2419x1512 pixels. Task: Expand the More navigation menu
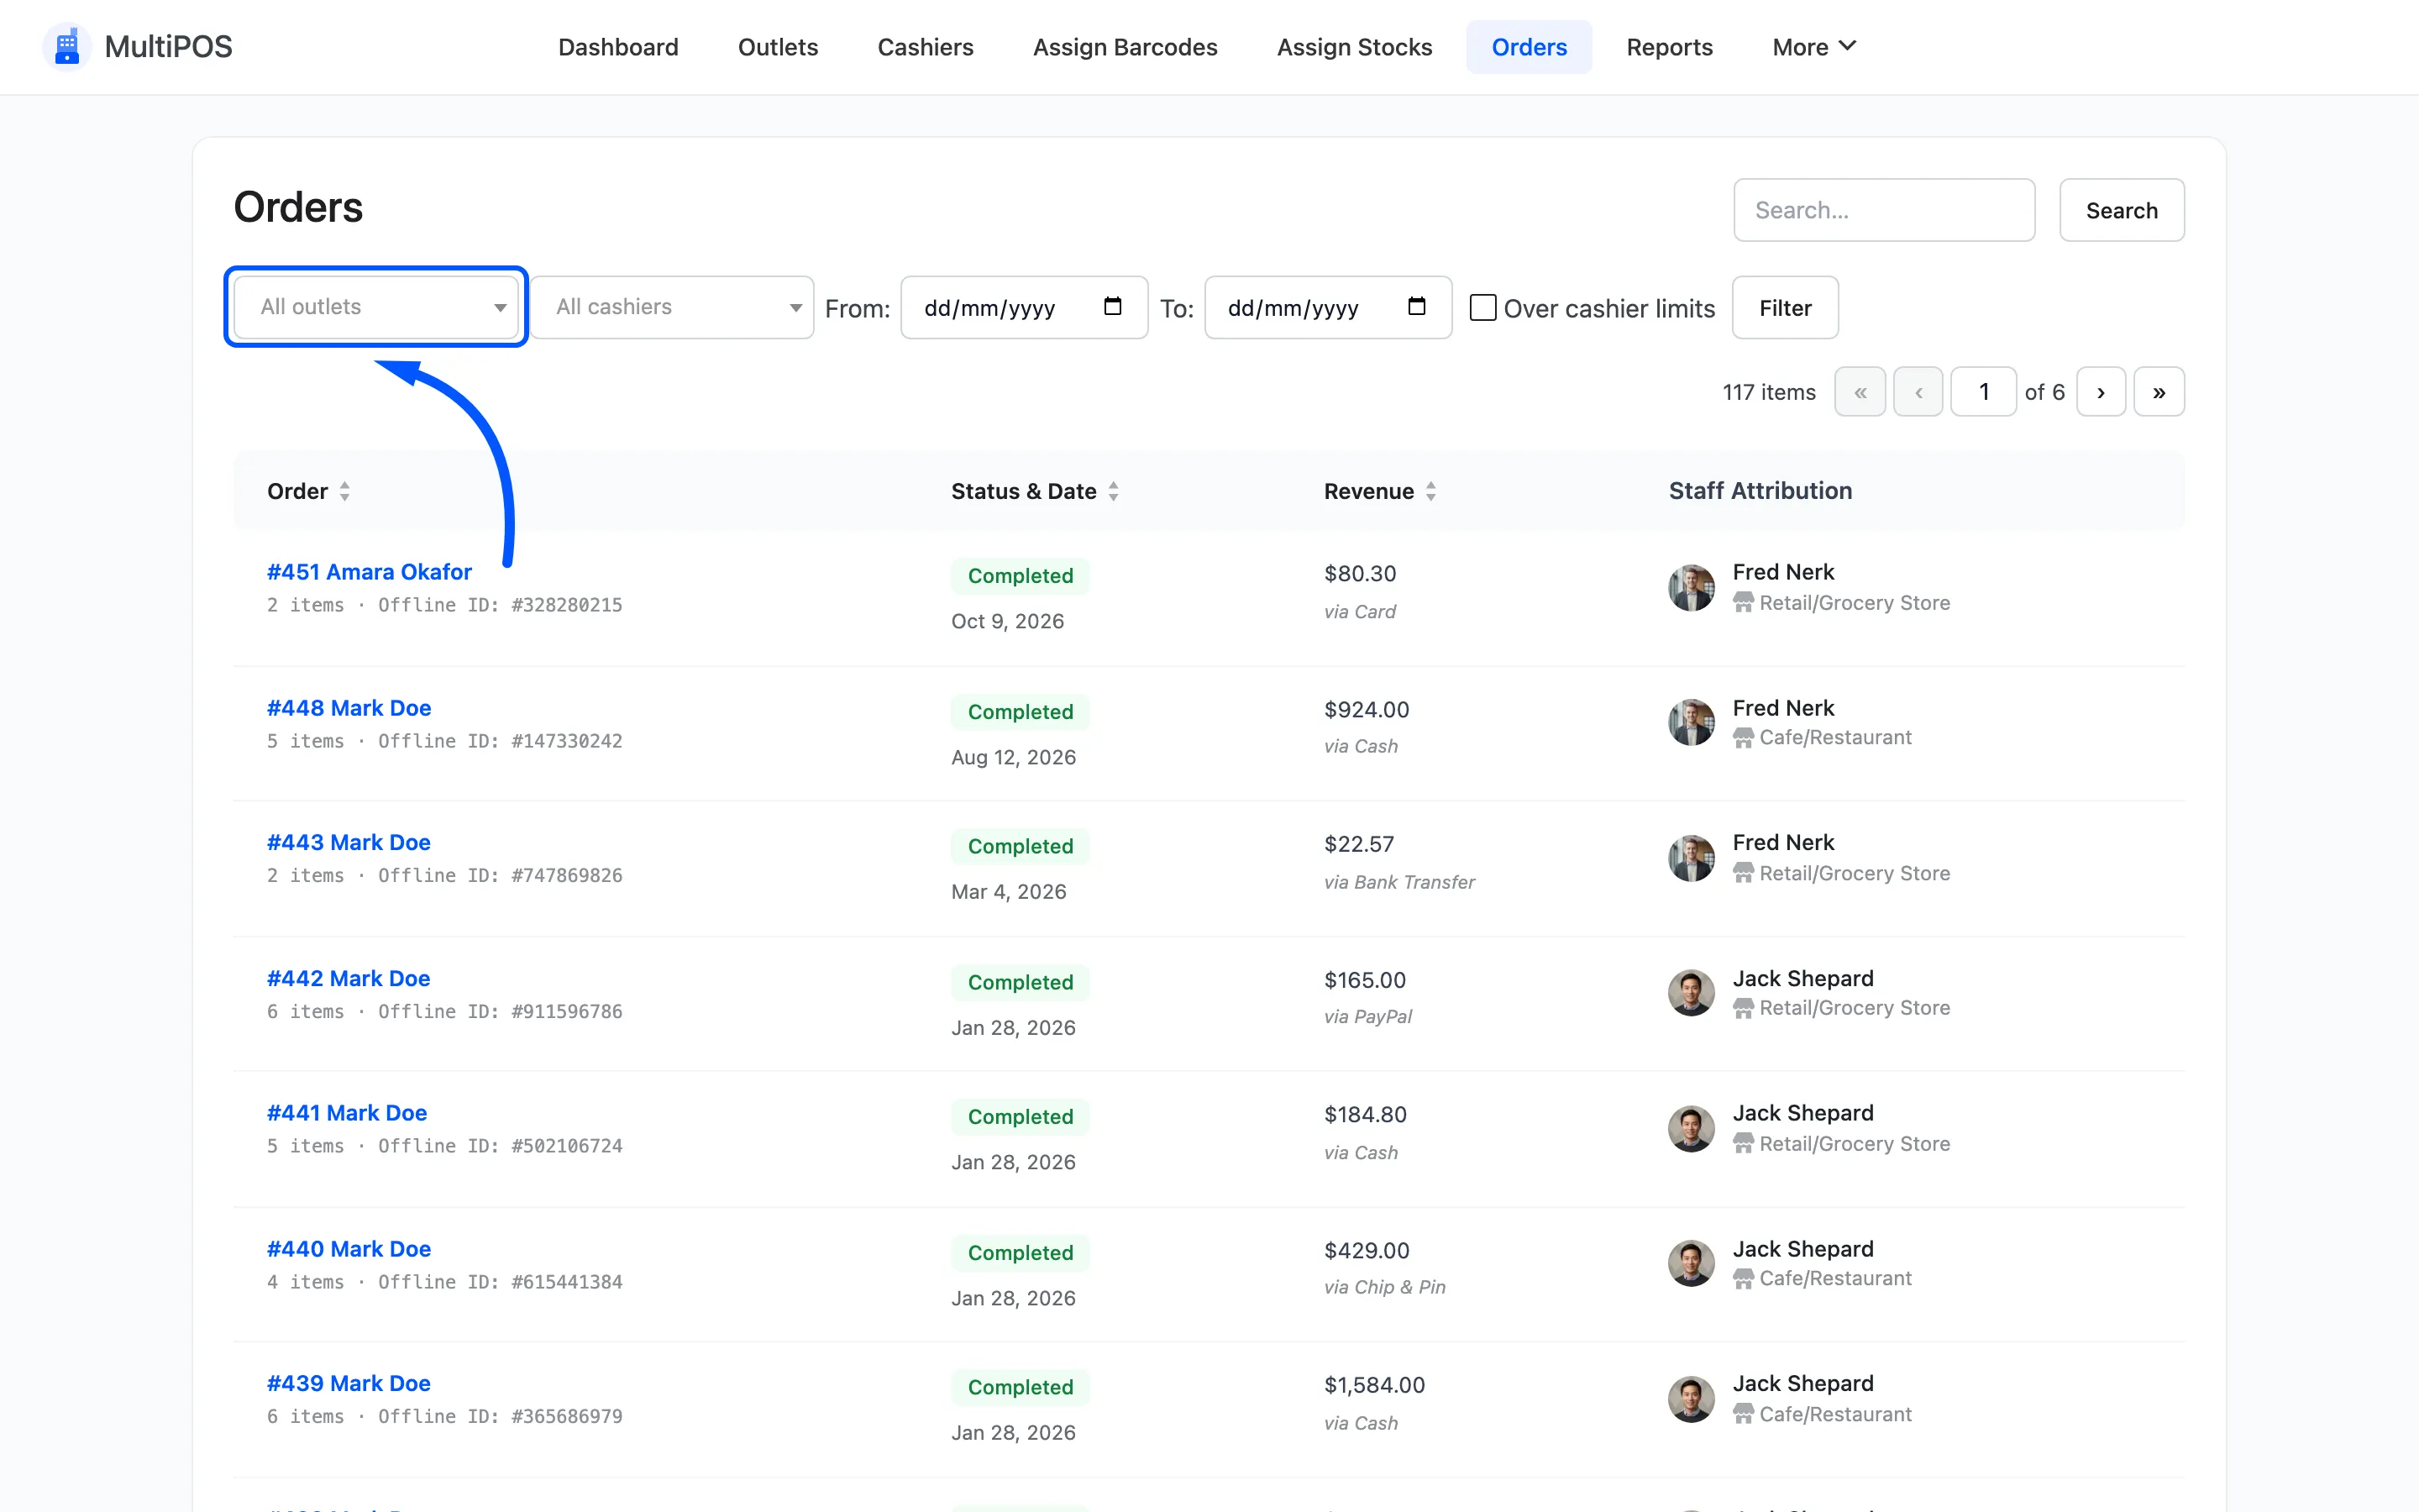pos(1813,47)
